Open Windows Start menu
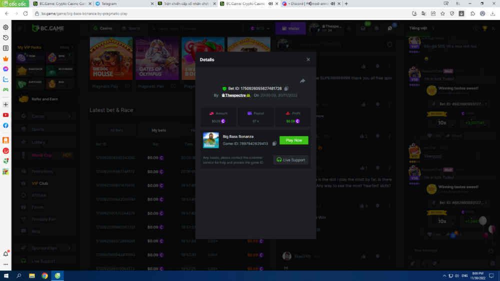This screenshot has height=281, width=500. (x=6, y=276)
